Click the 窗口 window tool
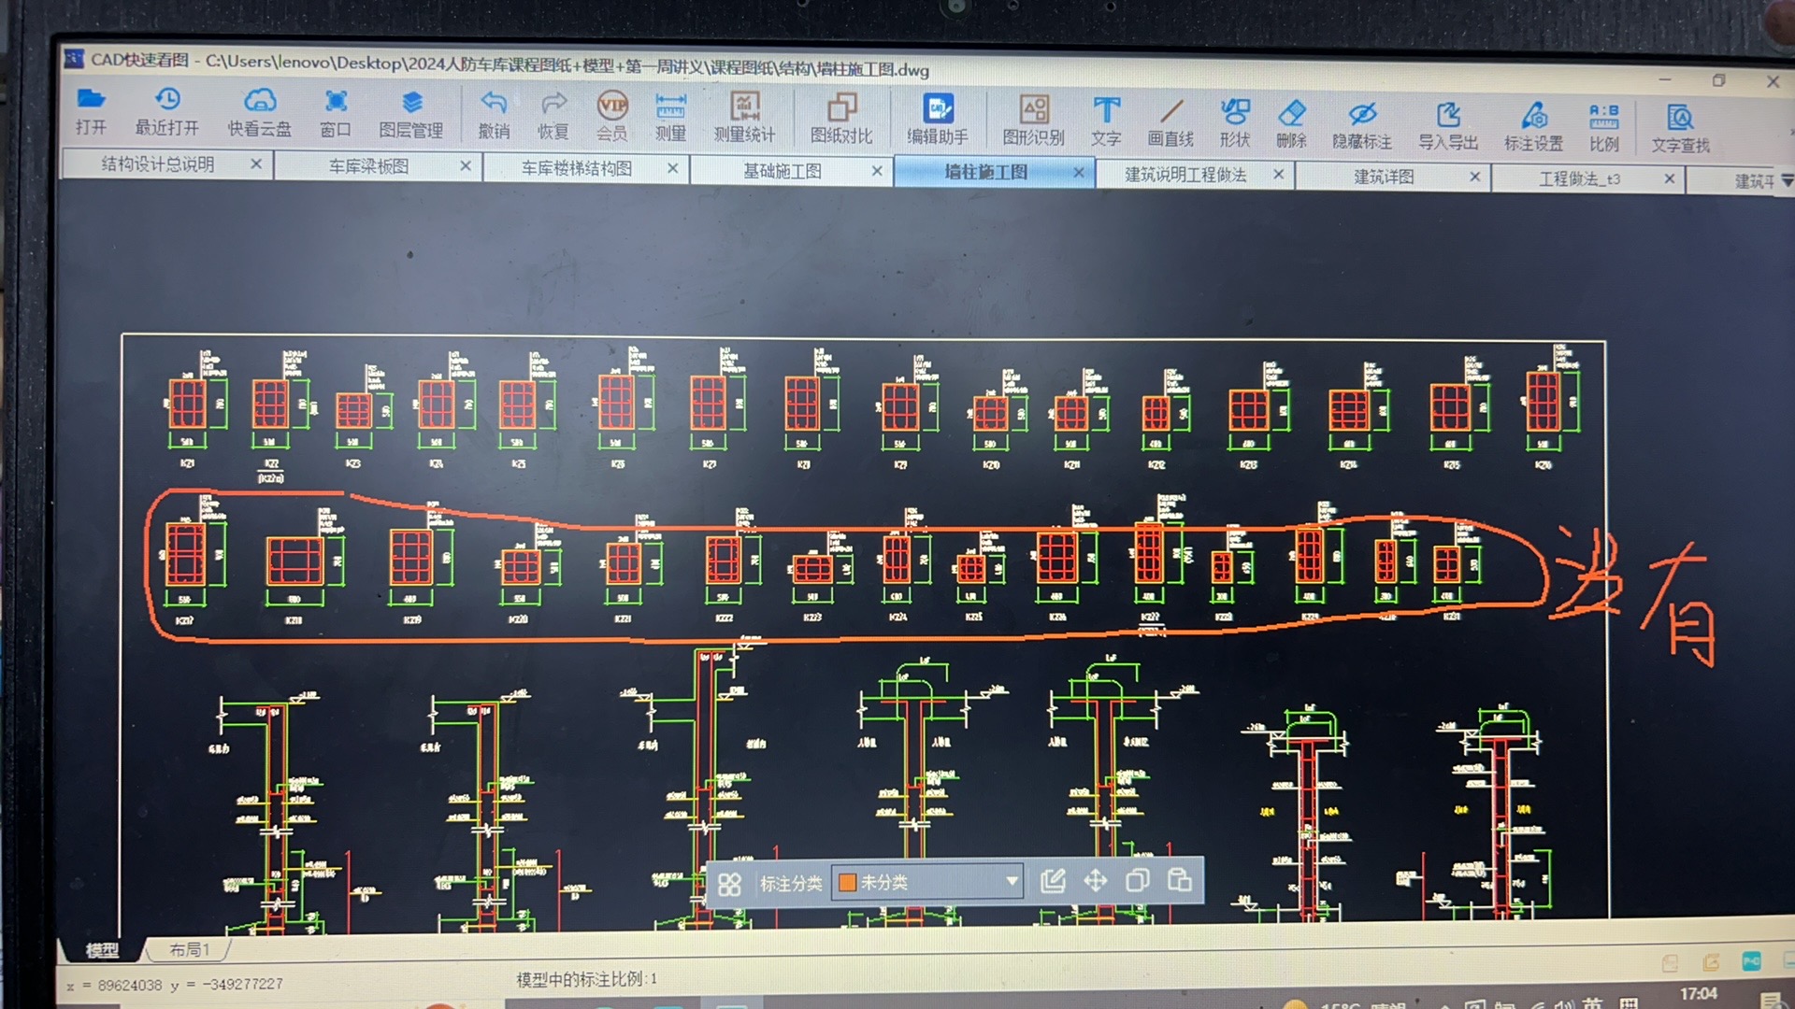The width and height of the screenshot is (1795, 1009). 336,114
